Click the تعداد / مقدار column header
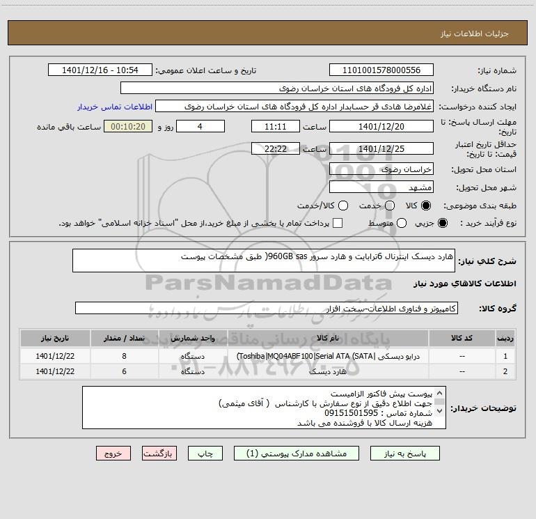Image resolution: width=536 pixels, height=519 pixels. click(124, 338)
